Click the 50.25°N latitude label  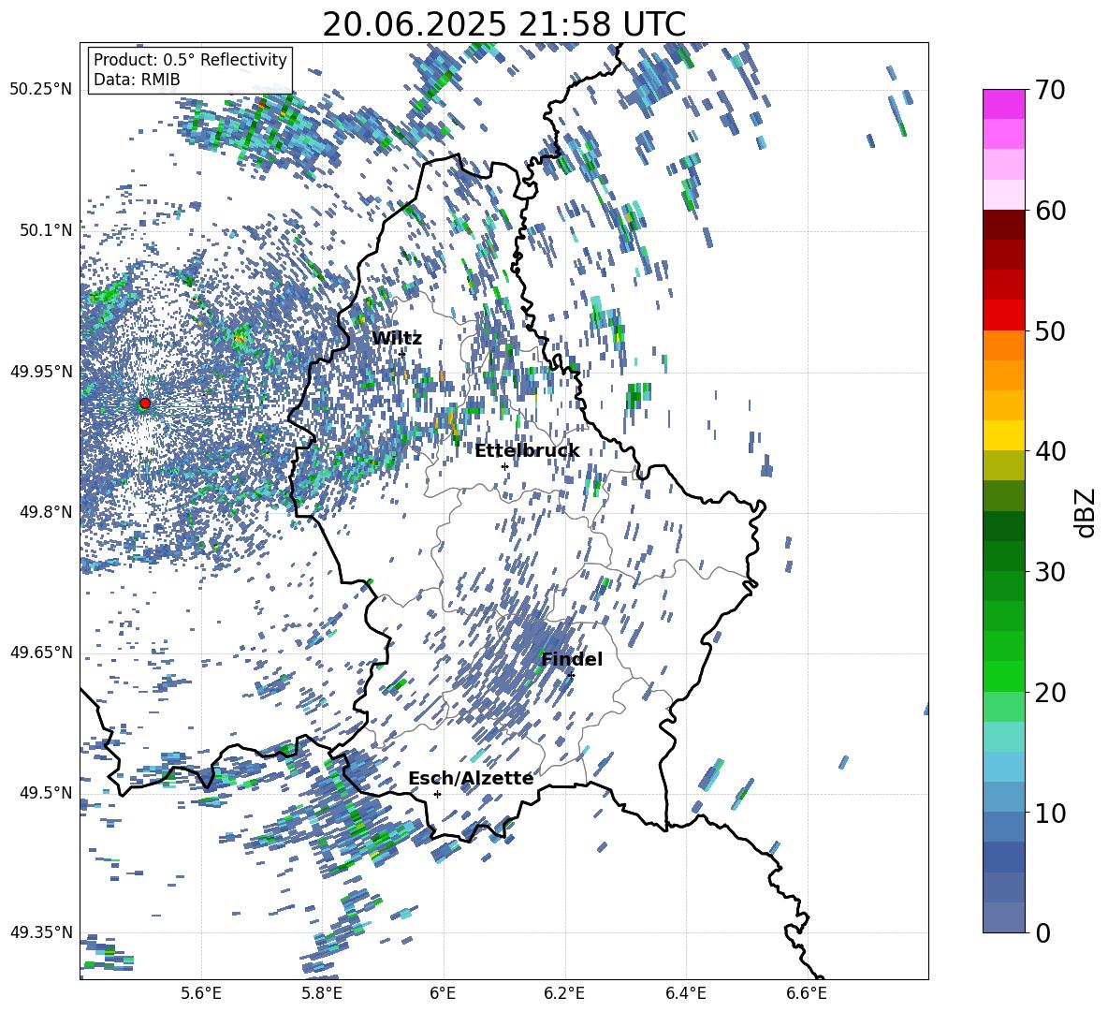pyautogui.click(x=41, y=90)
